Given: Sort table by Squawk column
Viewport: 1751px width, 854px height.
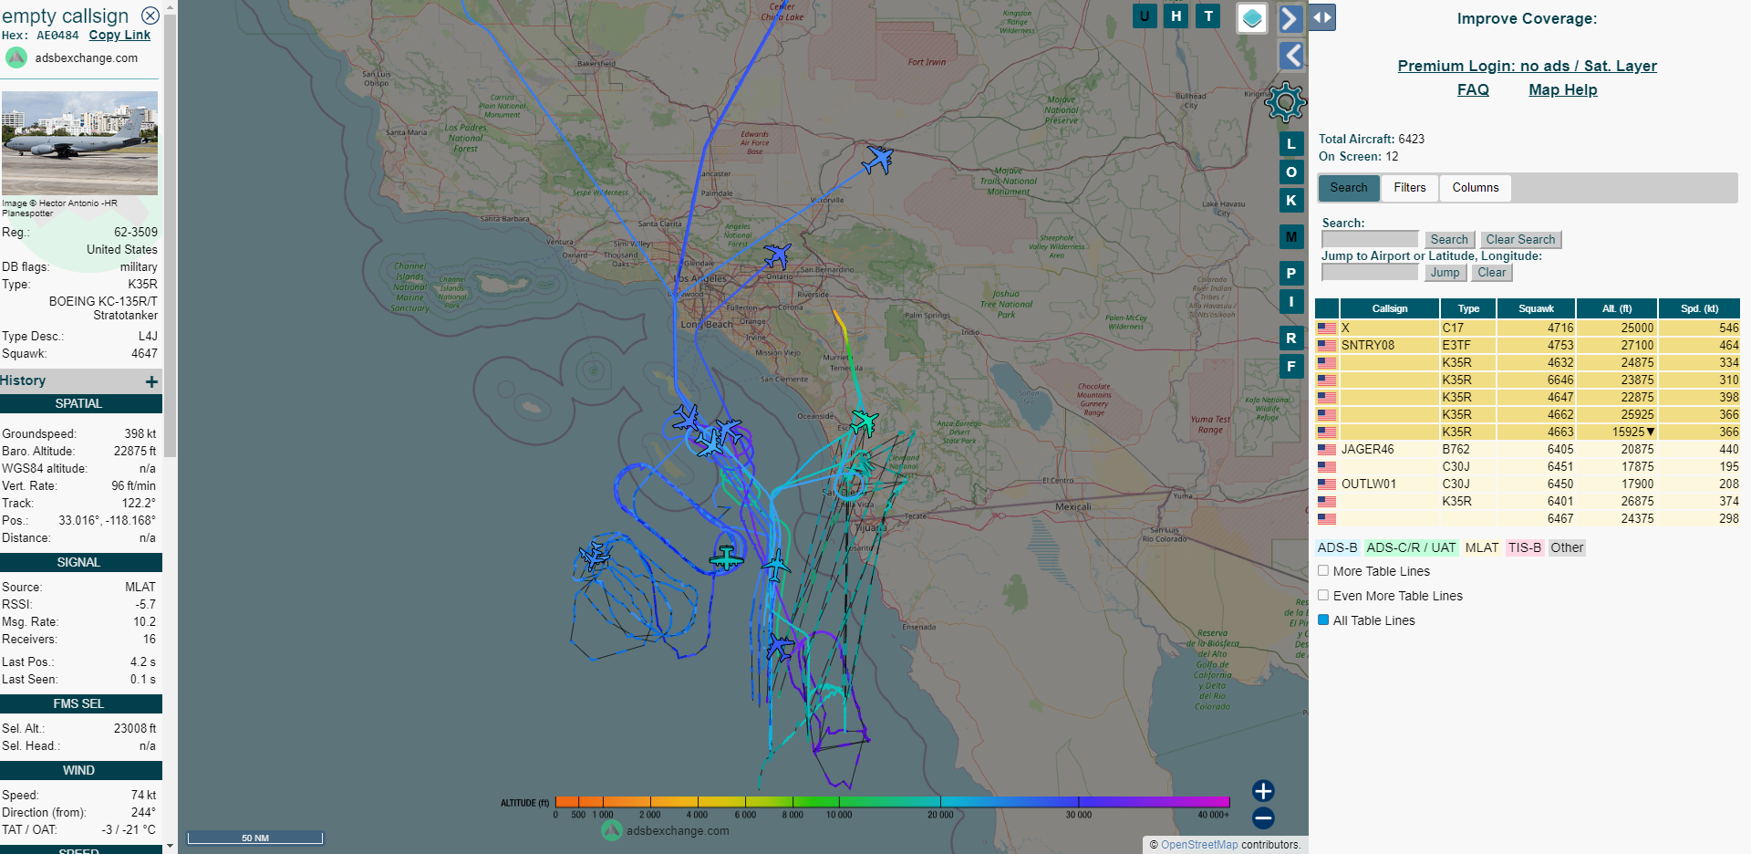Looking at the screenshot, I should (1536, 308).
